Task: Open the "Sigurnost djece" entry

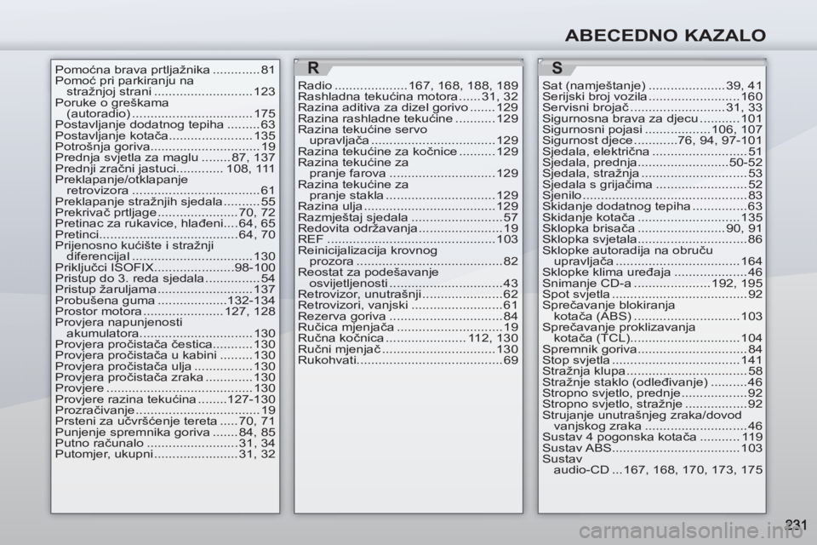Action: pos(653,141)
